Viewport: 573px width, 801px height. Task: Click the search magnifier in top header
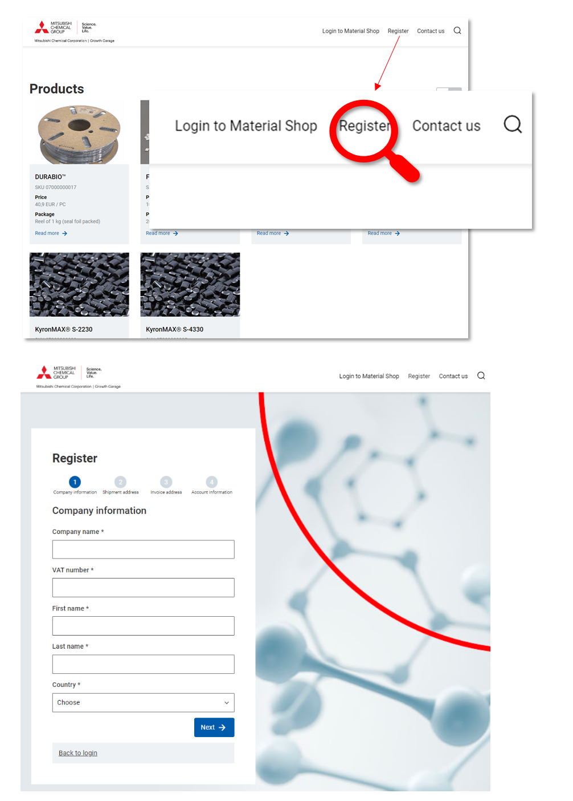pyautogui.click(x=457, y=31)
